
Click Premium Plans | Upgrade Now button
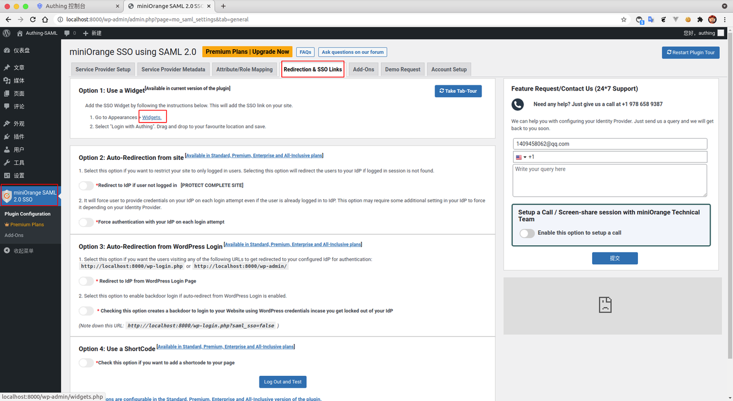click(247, 52)
